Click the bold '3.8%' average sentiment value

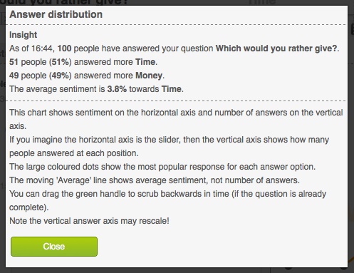[117, 89]
